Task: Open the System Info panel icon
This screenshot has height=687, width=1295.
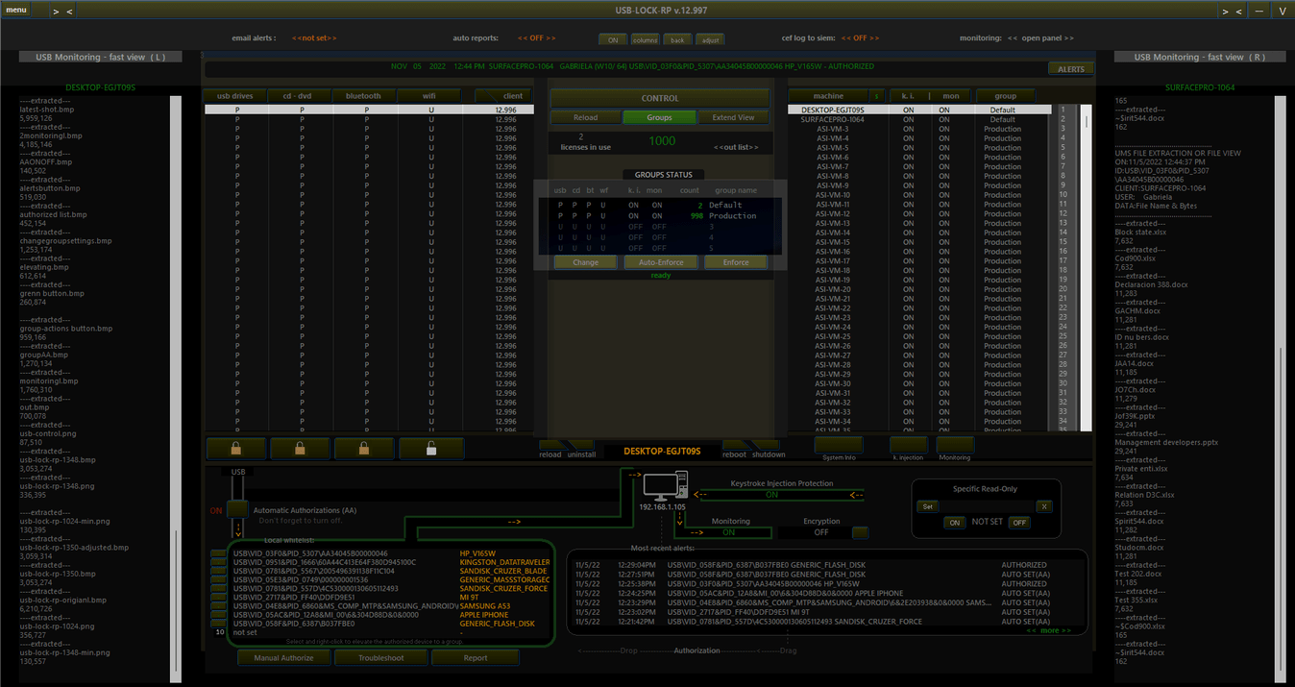Action: (x=838, y=447)
